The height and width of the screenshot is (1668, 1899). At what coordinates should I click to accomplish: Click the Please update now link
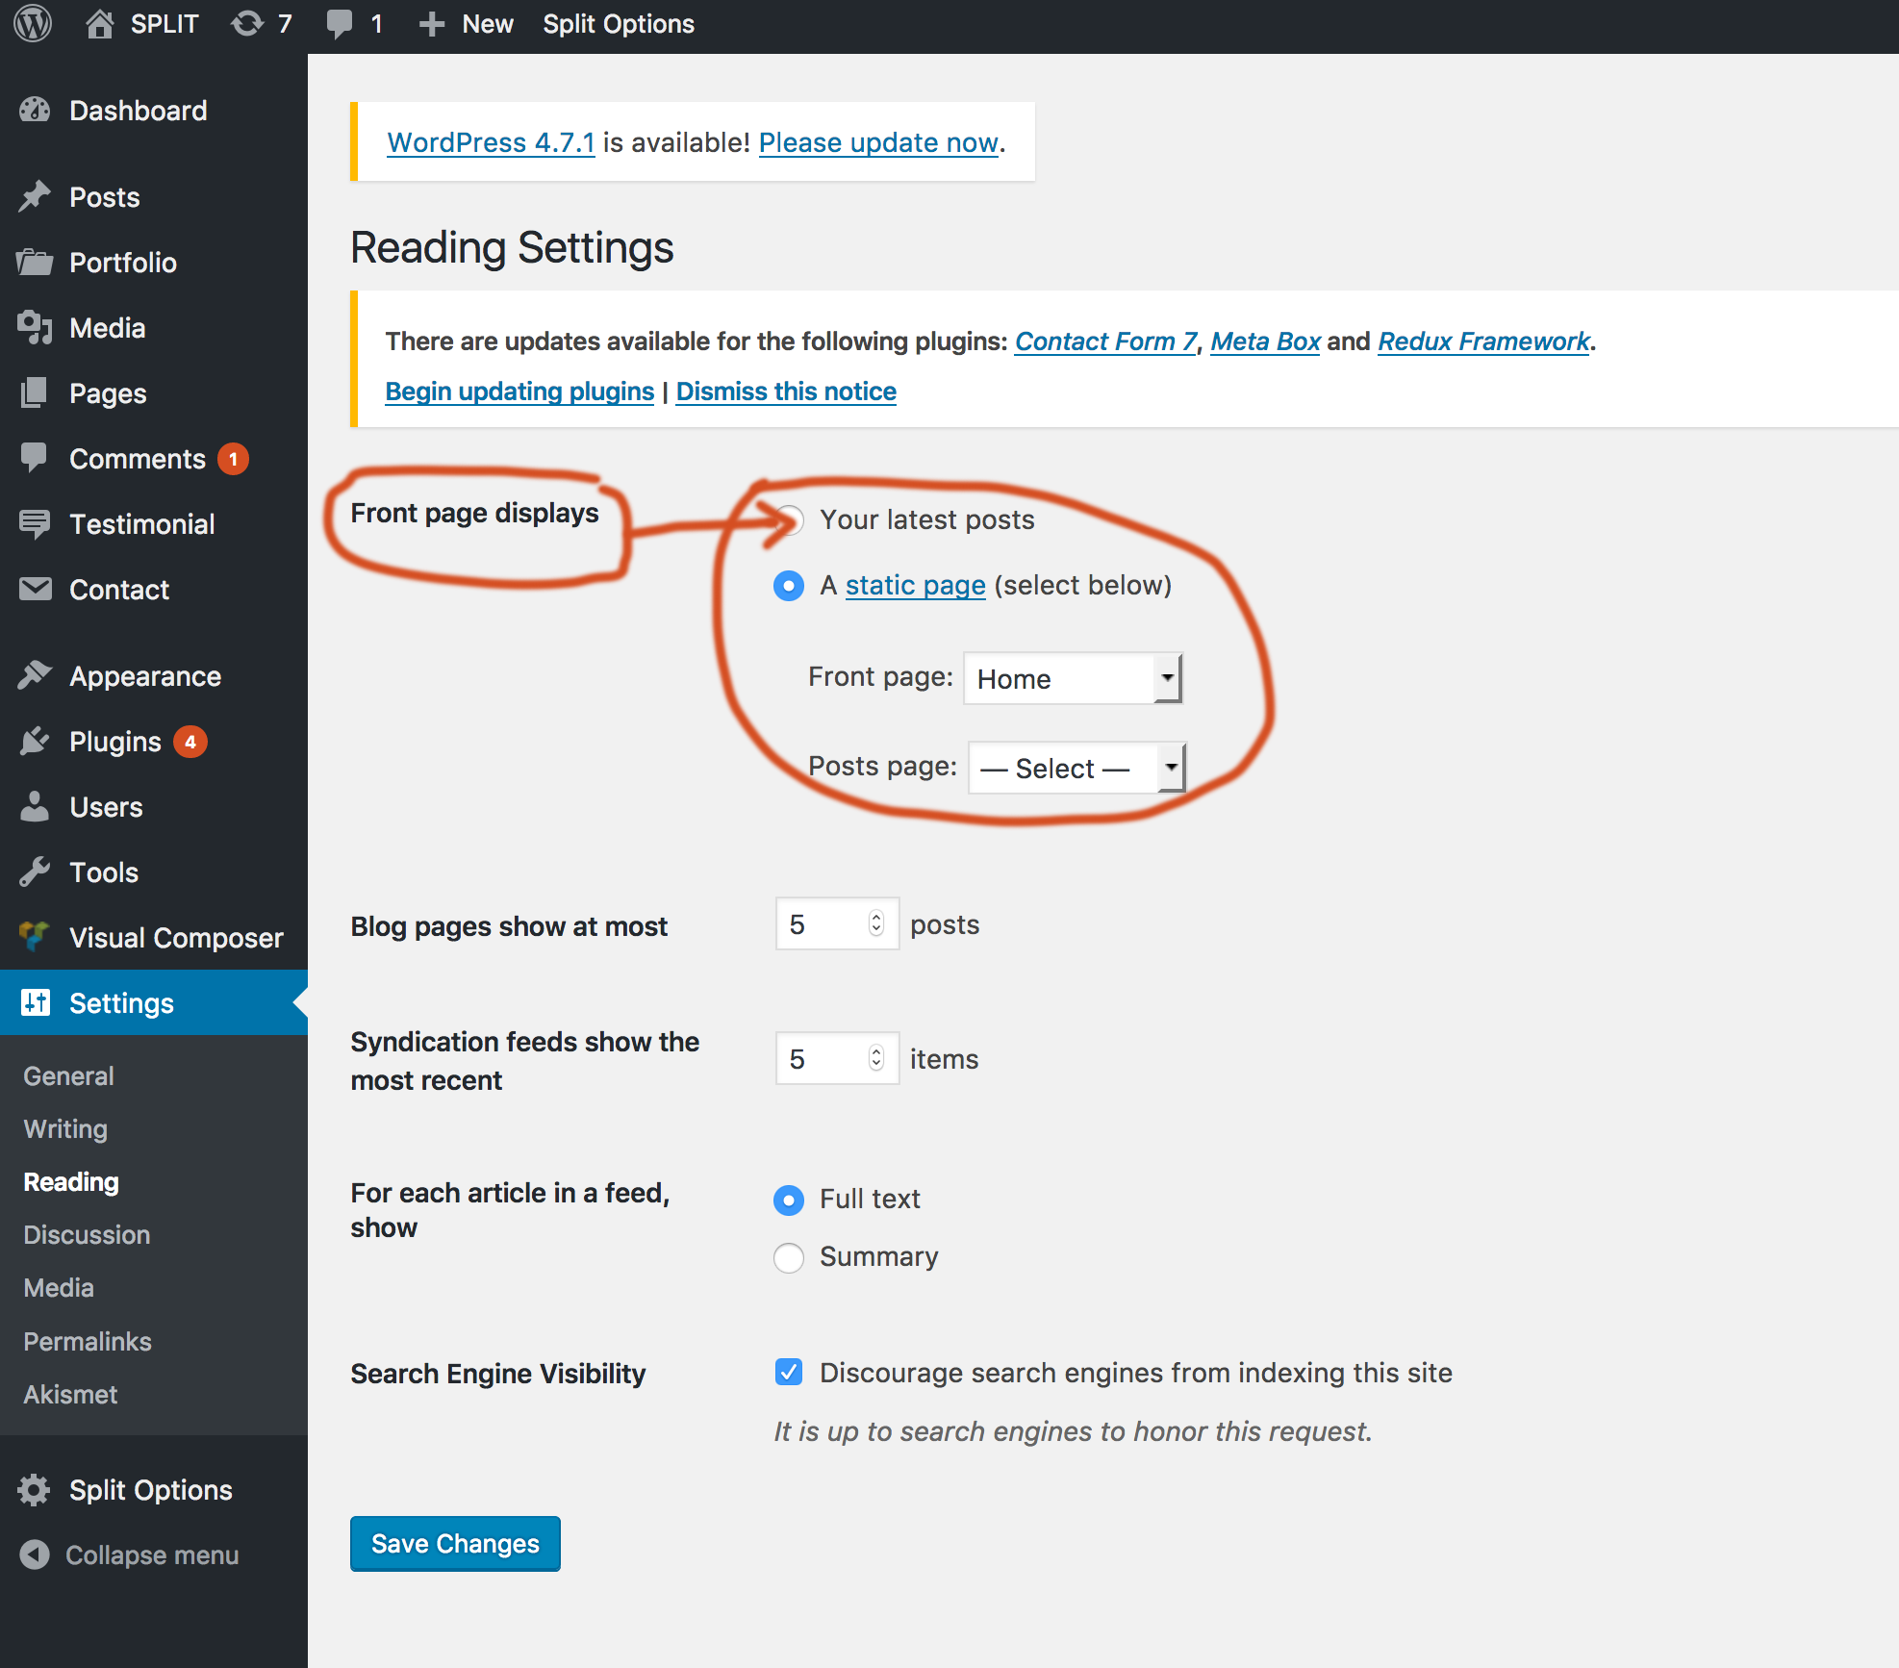(878, 142)
